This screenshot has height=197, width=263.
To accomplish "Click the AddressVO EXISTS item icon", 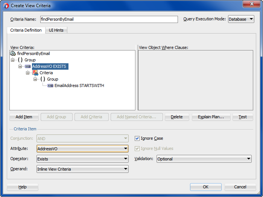I will [28, 66].
